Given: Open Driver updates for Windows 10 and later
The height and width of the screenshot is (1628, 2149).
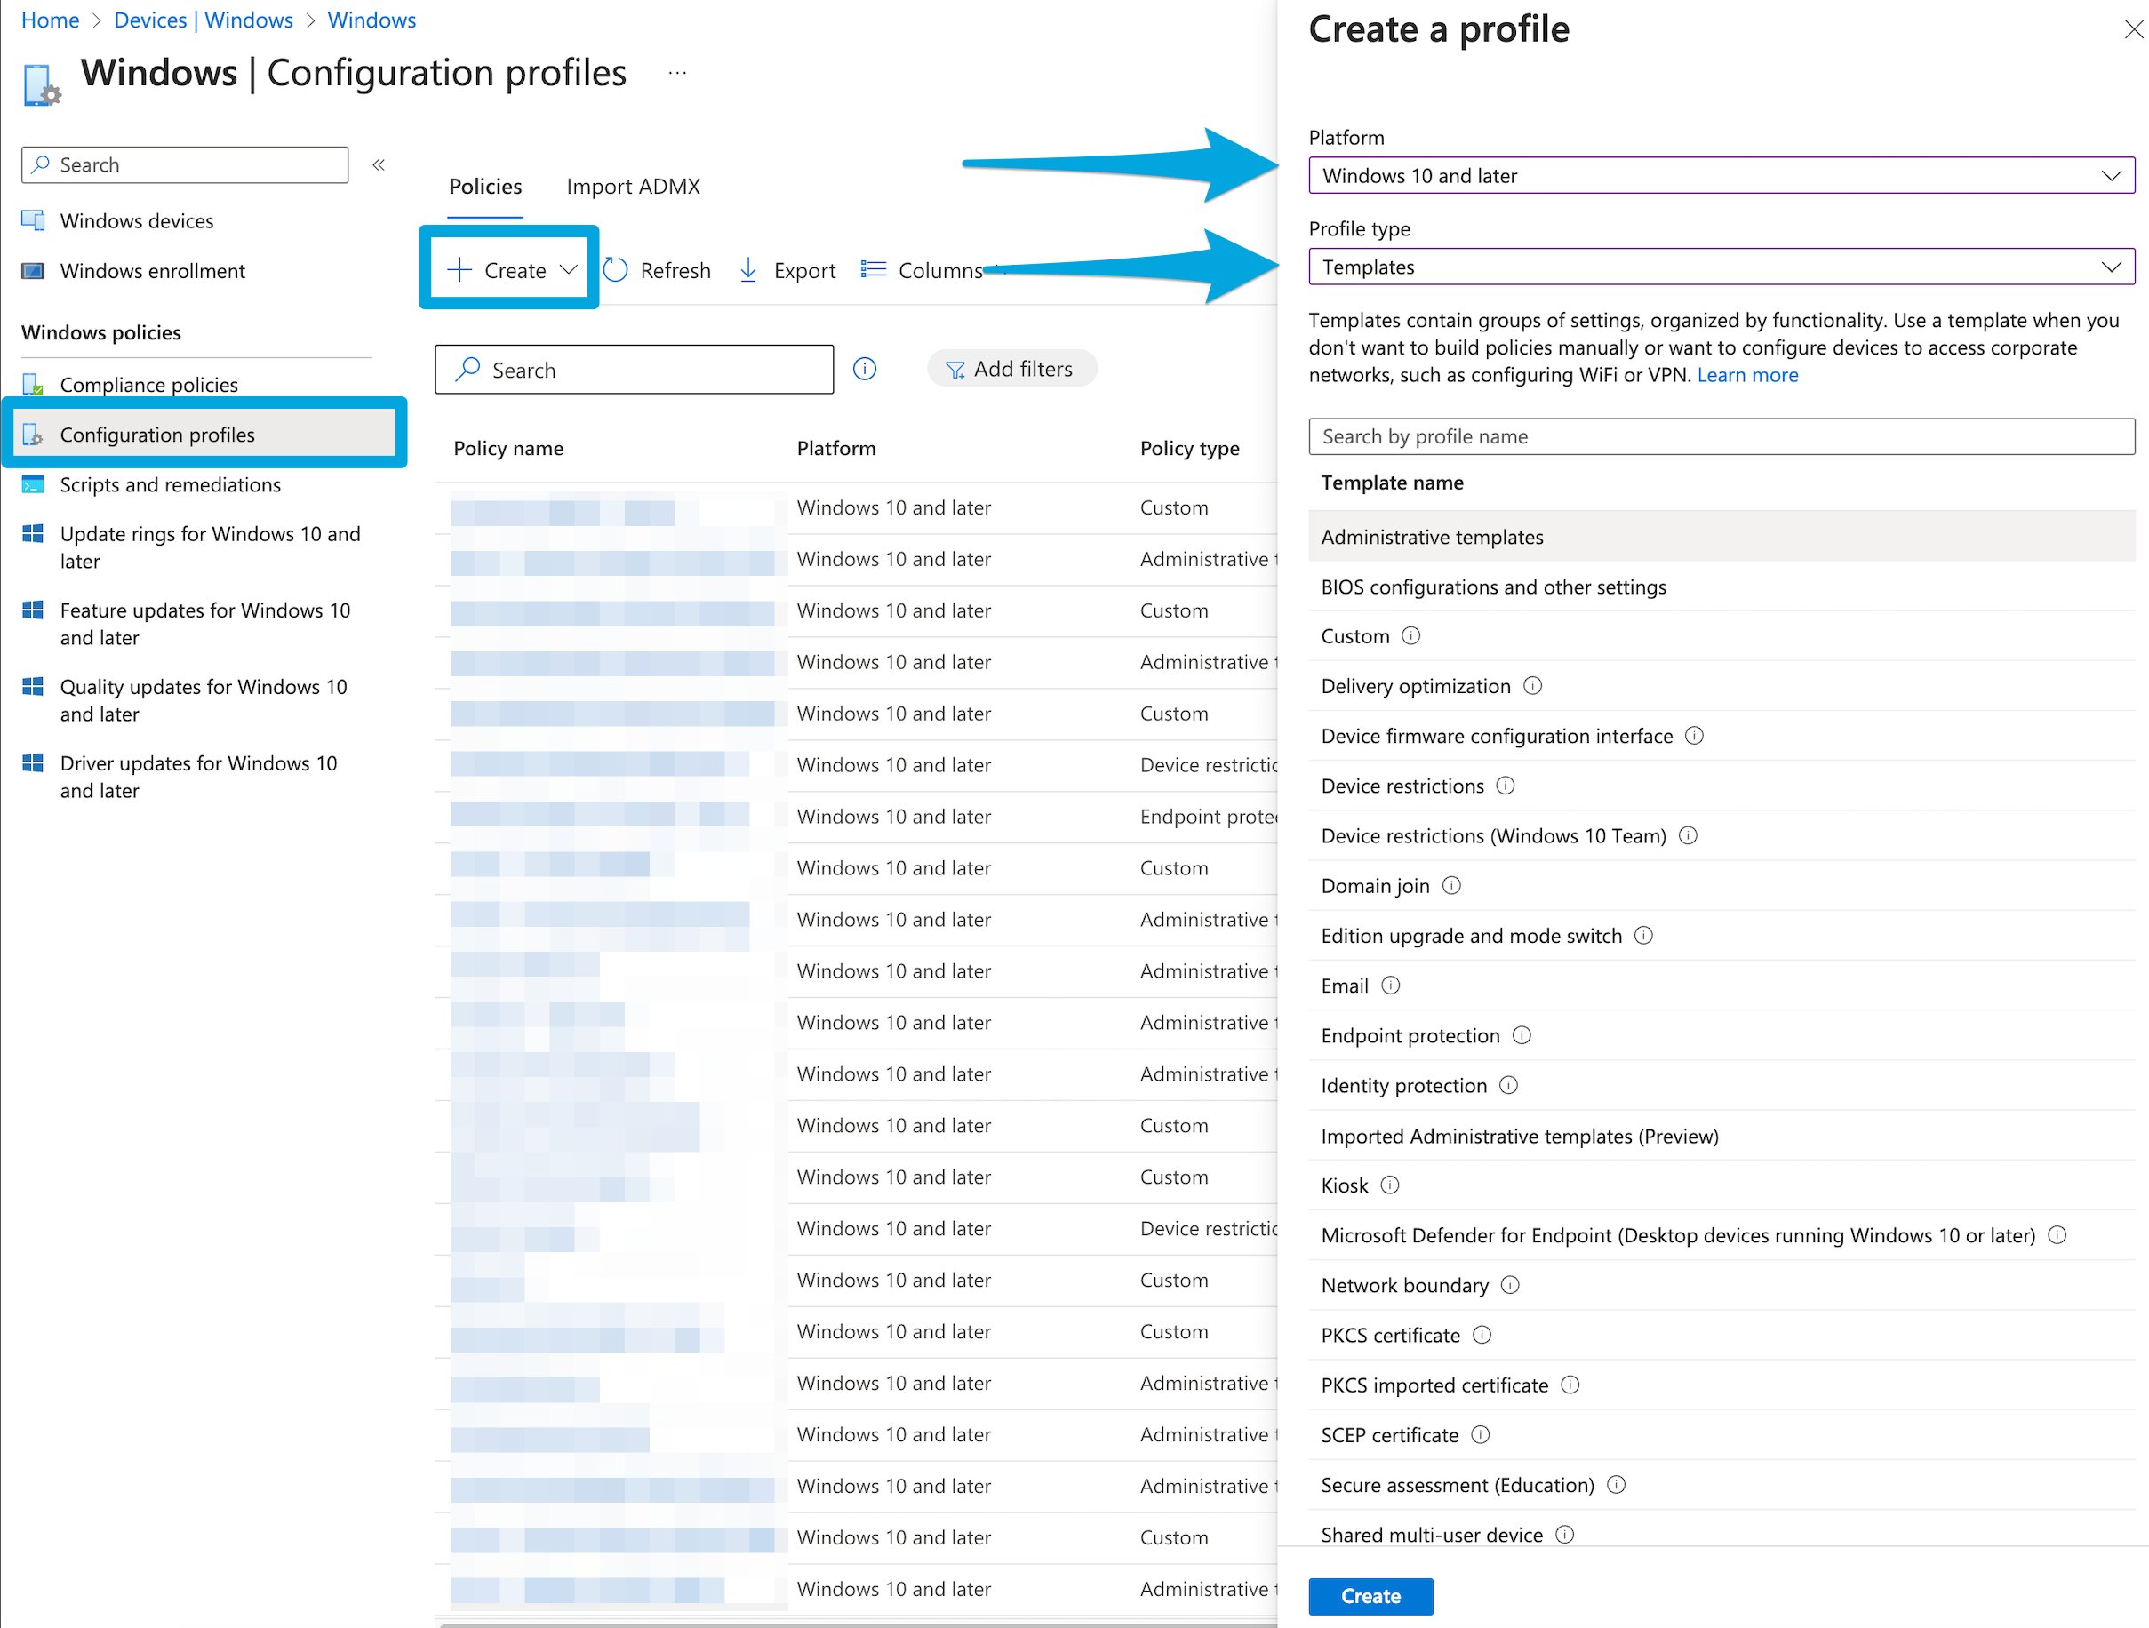Looking at the screenshot, I should 199,777.
